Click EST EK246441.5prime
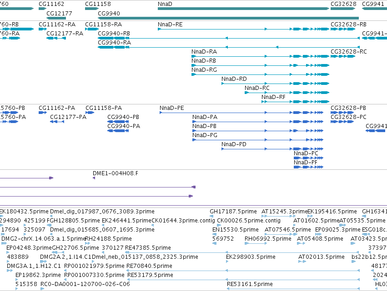387x291 pixels. (126, 221)
